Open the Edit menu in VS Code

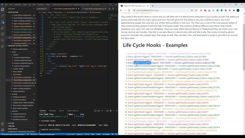click(11, 5)
